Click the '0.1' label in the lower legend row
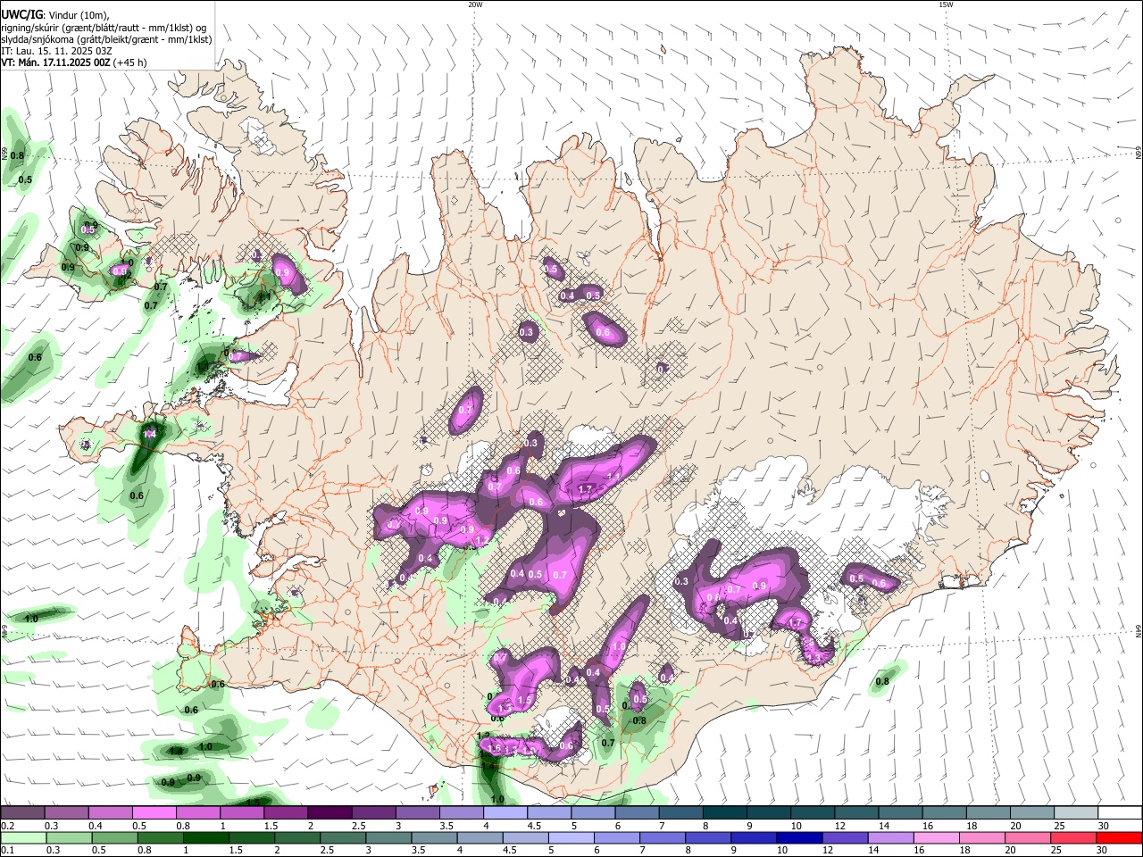This screenshot has height=857, width=1143. pos(8,851)
